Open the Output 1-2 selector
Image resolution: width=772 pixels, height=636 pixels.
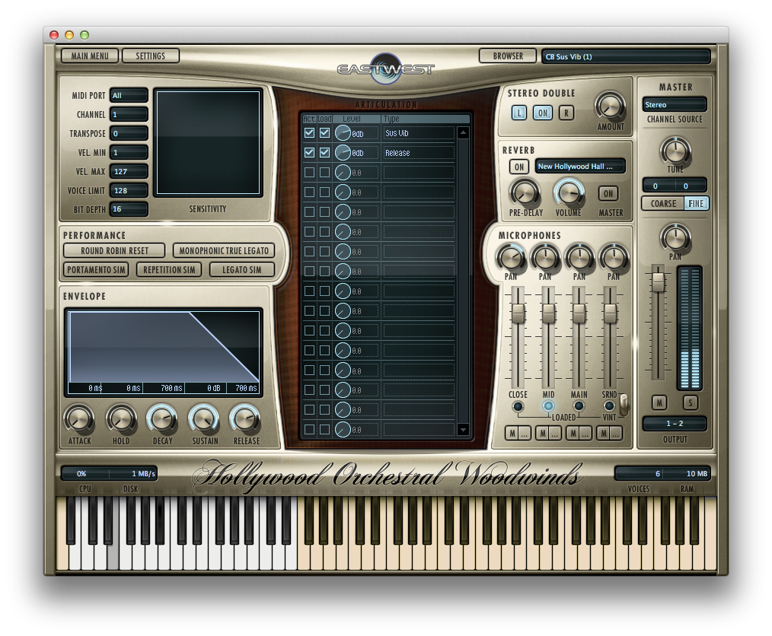point(675,424)
